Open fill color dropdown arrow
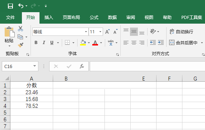 [x=89, y=43]
